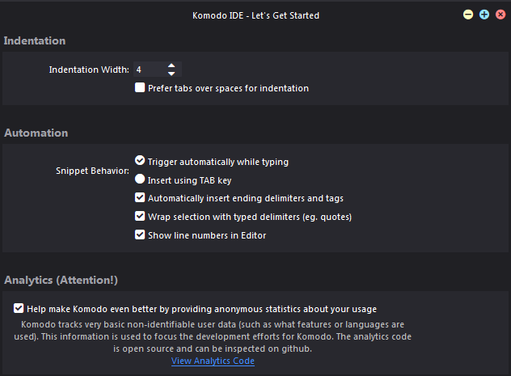The image size is (511, 376).
Task: Minimize the Komodo IDE window
Action: (x=468, y=15)
